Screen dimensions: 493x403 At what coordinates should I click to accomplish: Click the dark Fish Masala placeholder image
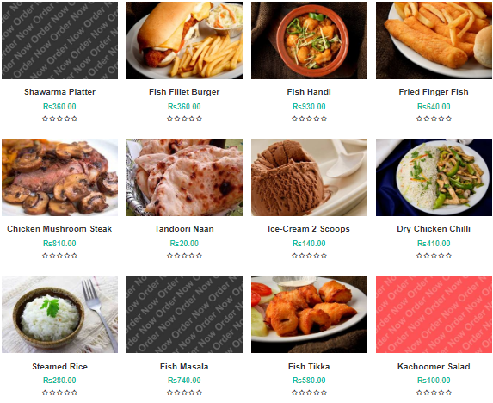(x=184, y=314)
